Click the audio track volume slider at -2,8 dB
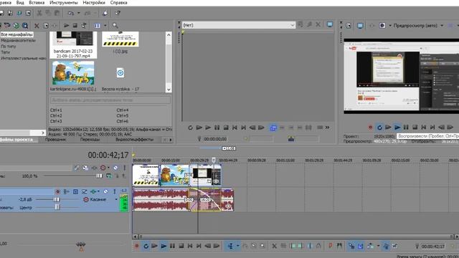 point(57,199)
